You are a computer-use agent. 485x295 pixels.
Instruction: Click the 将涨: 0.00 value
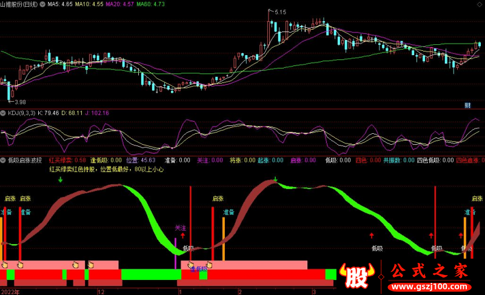(x=242, y=161)
